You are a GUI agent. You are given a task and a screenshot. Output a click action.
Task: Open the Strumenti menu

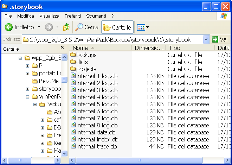coord(96,16)
